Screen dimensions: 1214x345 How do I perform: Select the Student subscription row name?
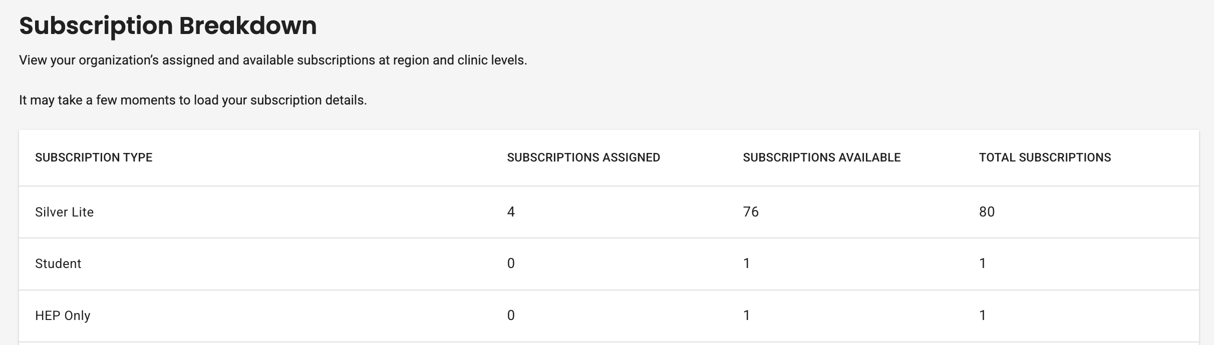pos(58,263)
